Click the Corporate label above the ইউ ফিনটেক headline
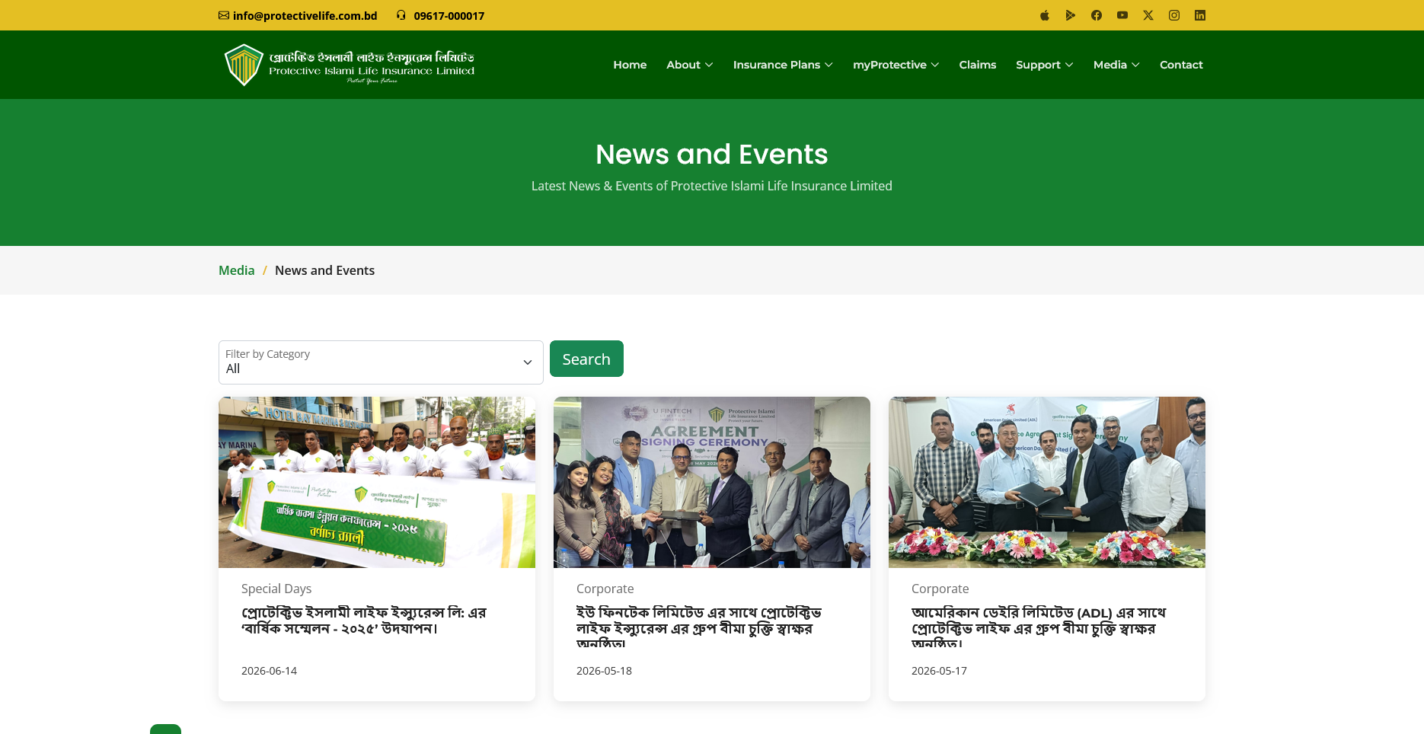This screenshot has width=1424, height=734. pos(605,589)
